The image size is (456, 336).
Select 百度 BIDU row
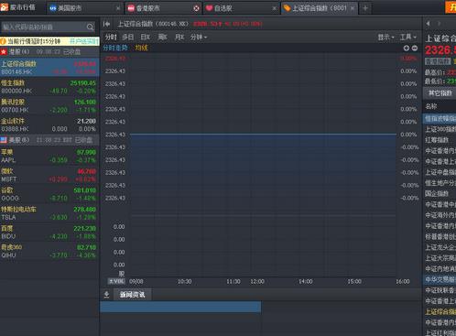(49, 232)
